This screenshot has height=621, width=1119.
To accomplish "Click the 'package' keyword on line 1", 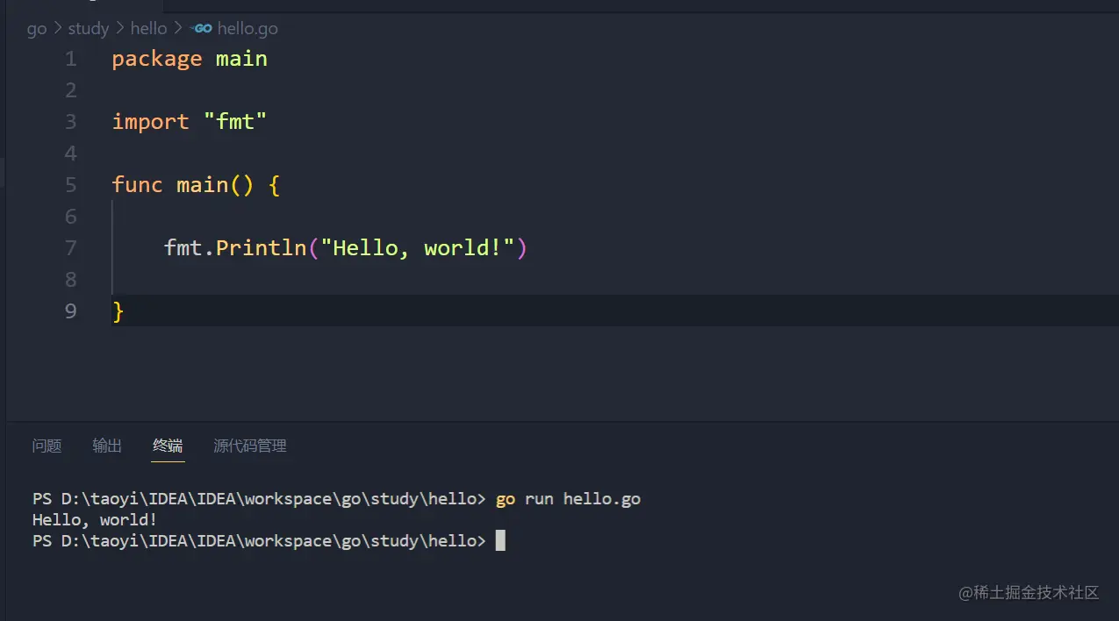I will click(157, 59).
